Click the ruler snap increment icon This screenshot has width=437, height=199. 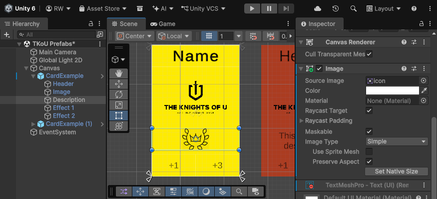[x=271, y=36]
